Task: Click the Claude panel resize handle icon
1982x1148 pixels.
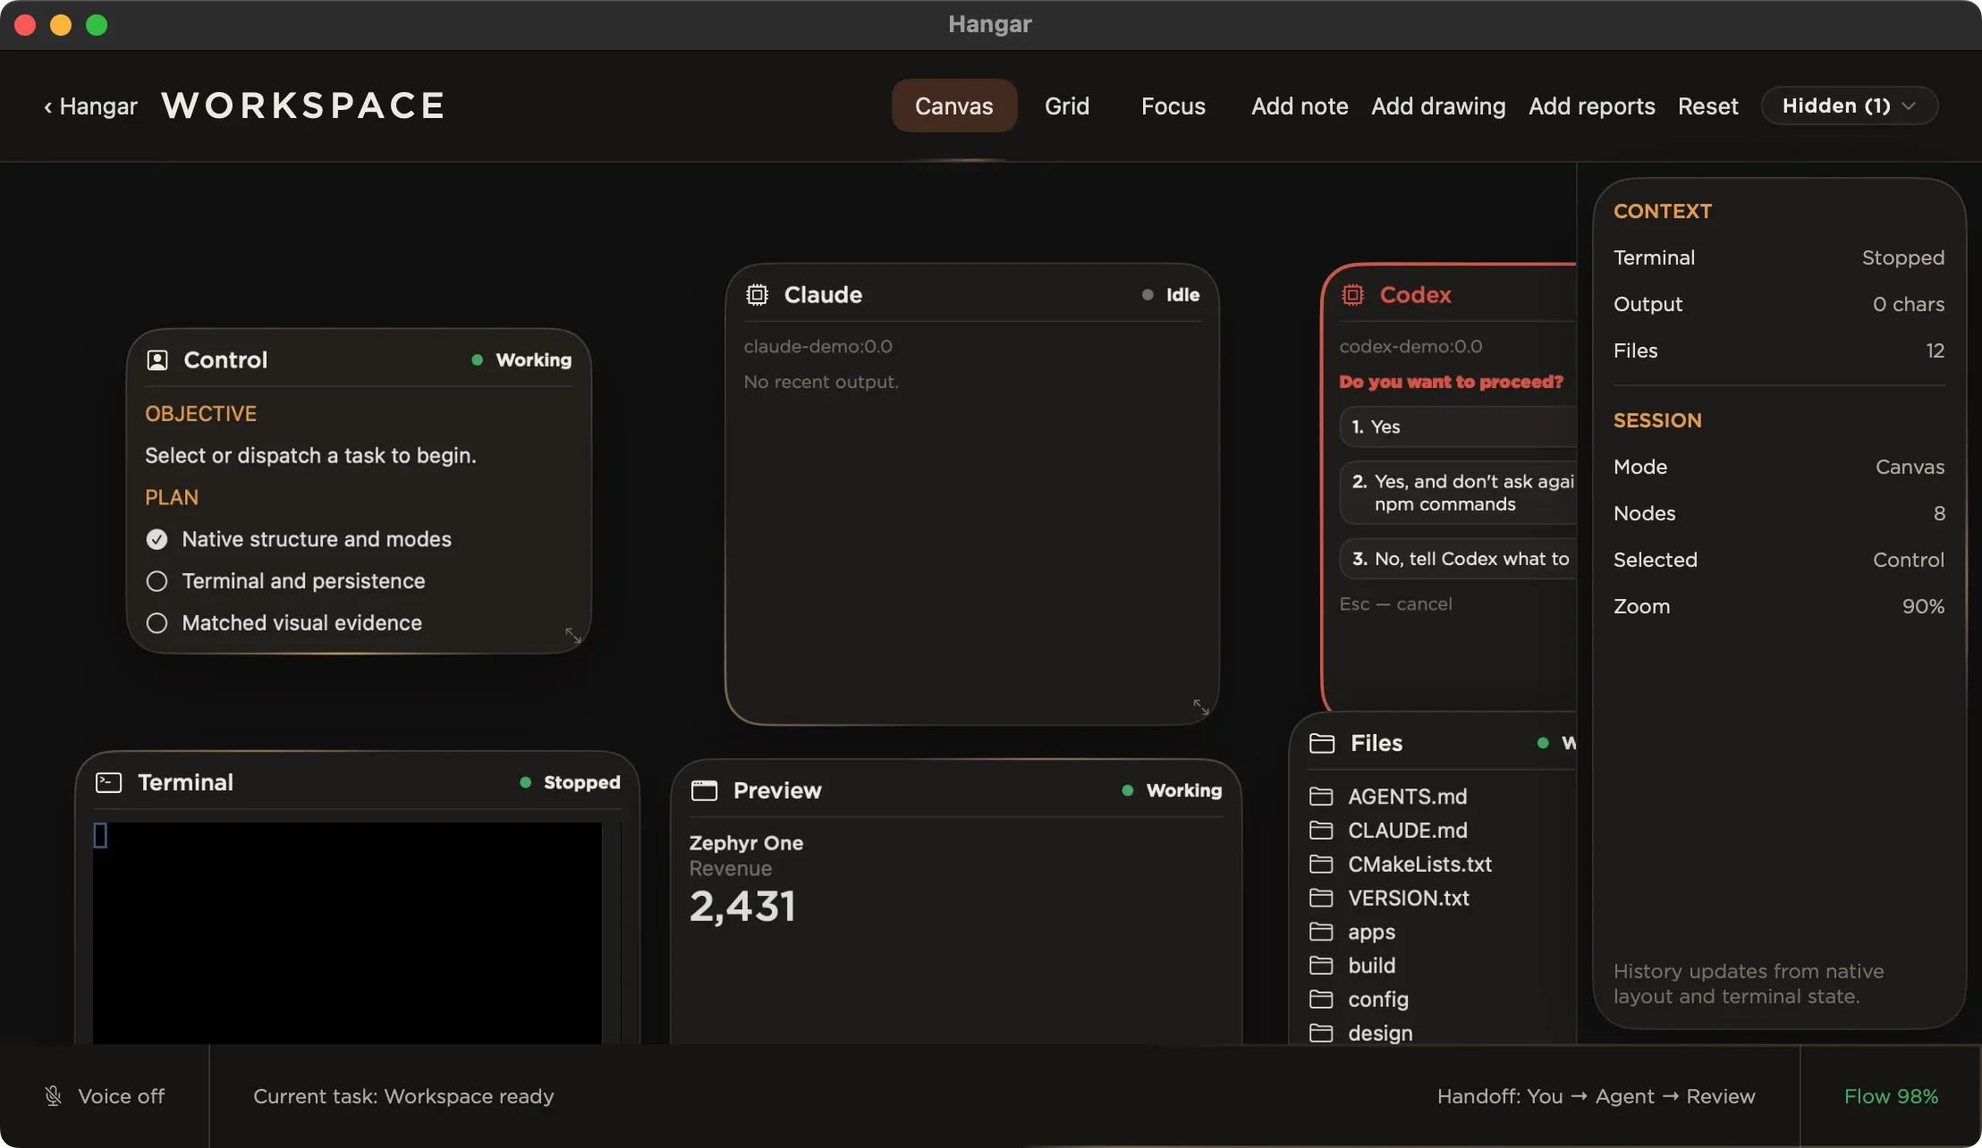Action: [1201, 707]
